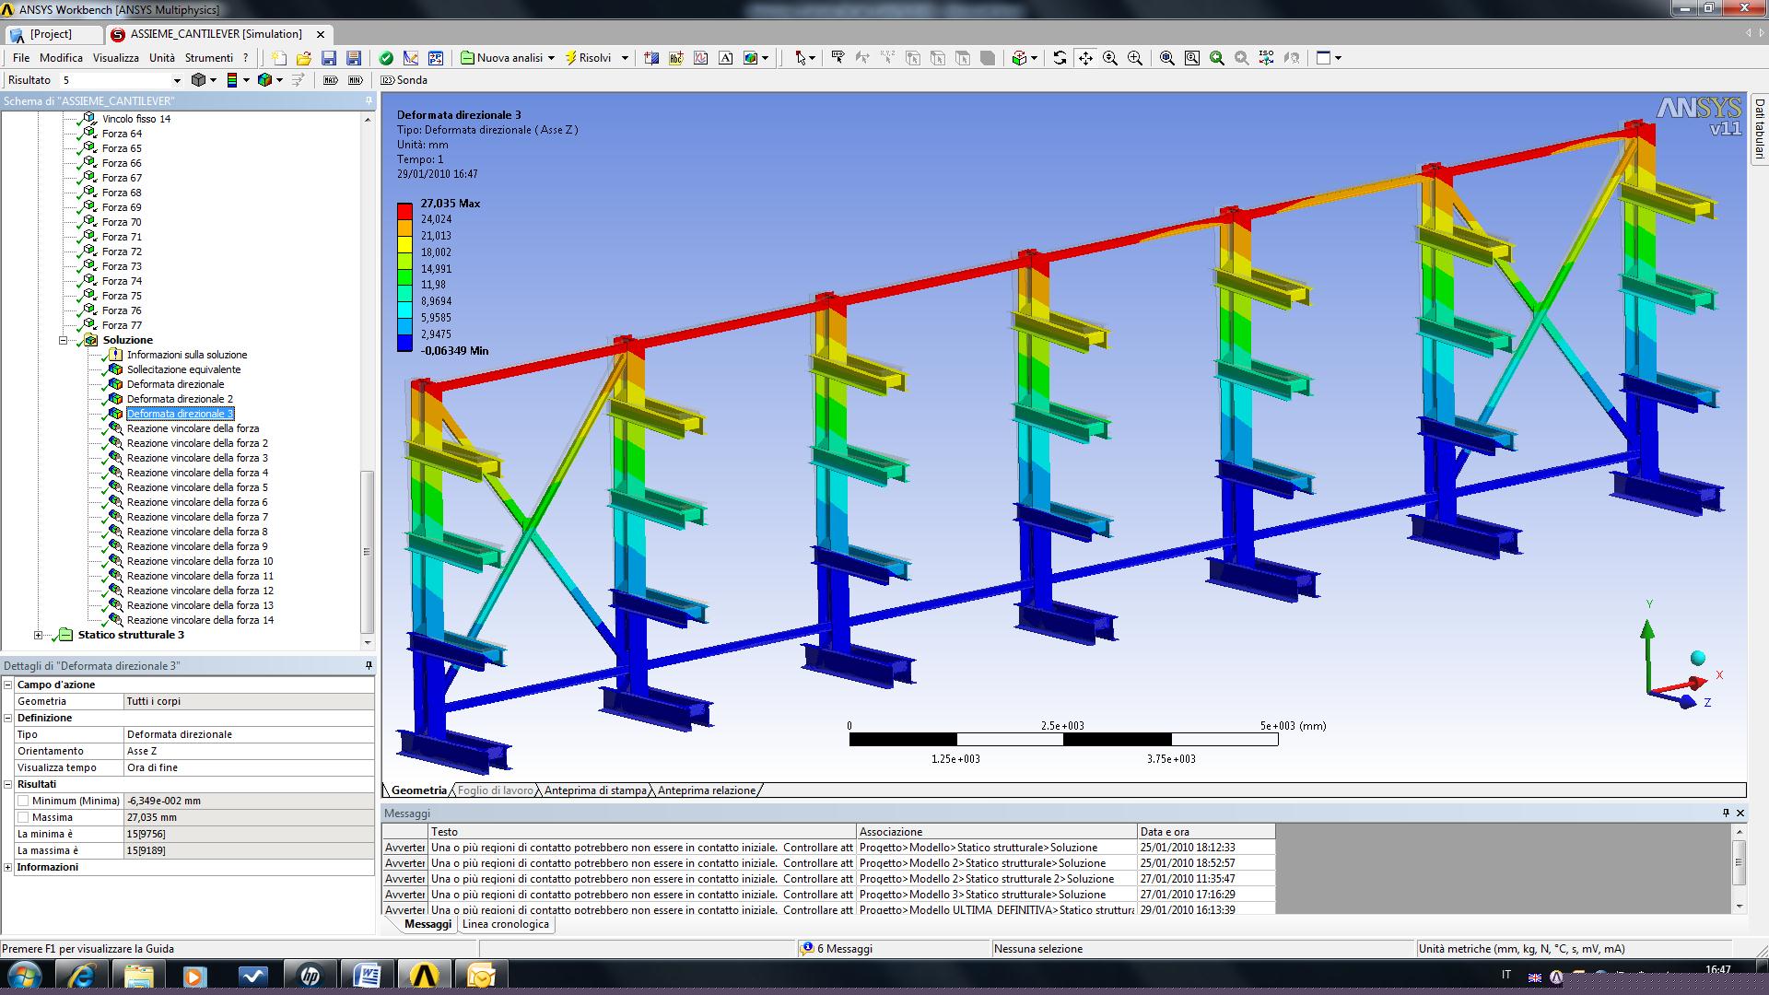Open the Linea cronologica tab

(505, 924)
